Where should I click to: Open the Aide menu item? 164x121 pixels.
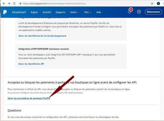coord(99,12)
